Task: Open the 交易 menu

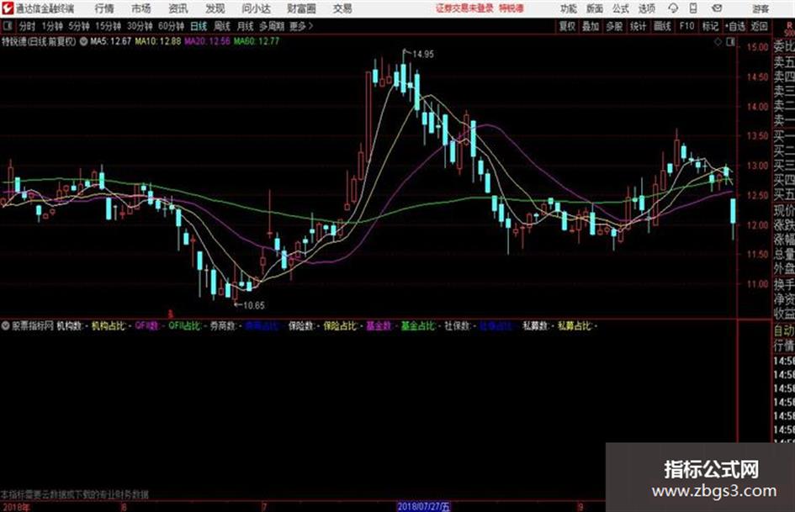Action: (342, 8)
